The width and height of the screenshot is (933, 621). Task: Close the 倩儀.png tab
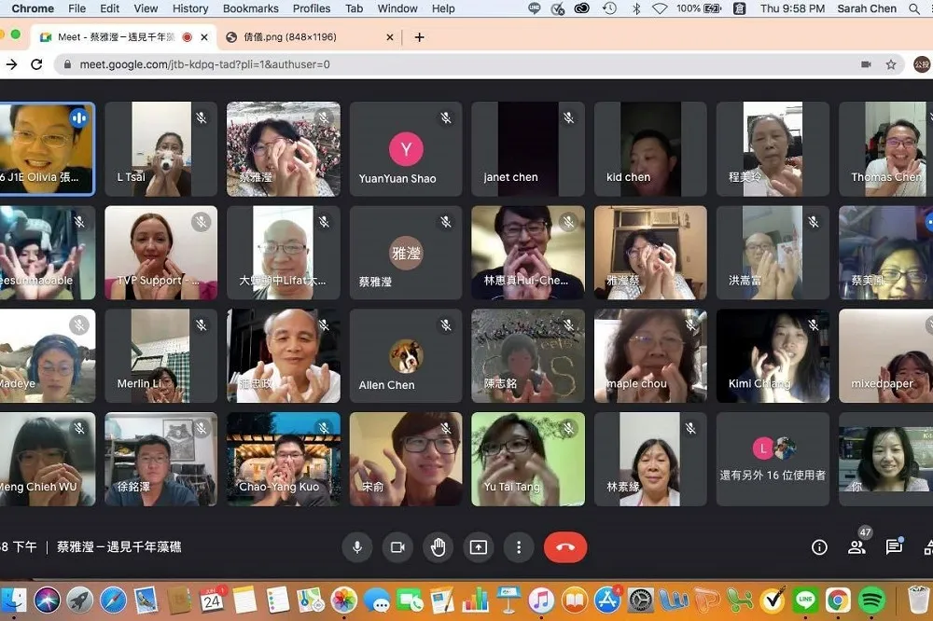[390, 37]
